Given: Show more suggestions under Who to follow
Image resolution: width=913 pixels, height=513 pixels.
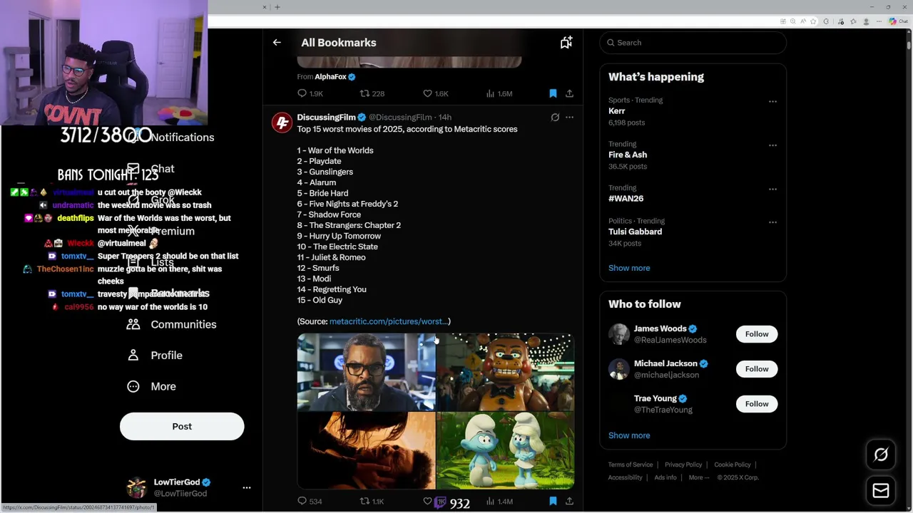Looking at the screenshot, I should tap(629, 435).
